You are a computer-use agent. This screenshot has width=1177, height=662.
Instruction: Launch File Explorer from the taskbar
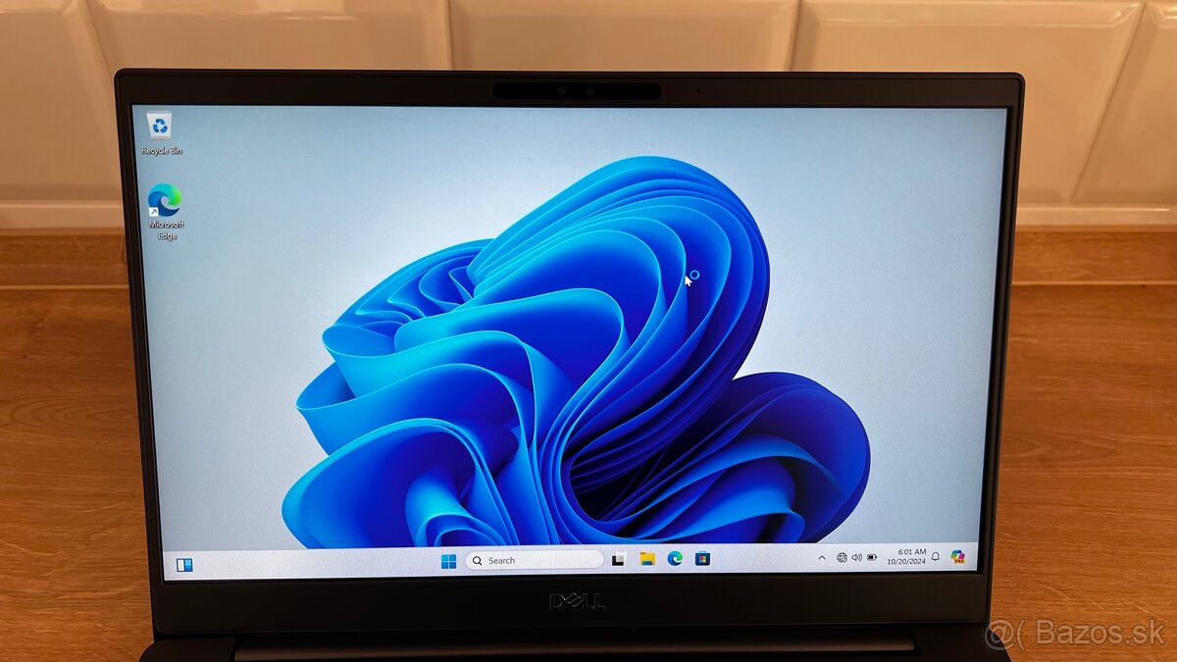[647, 559]
